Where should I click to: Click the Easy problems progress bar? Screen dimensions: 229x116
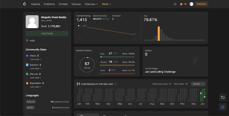117,57
